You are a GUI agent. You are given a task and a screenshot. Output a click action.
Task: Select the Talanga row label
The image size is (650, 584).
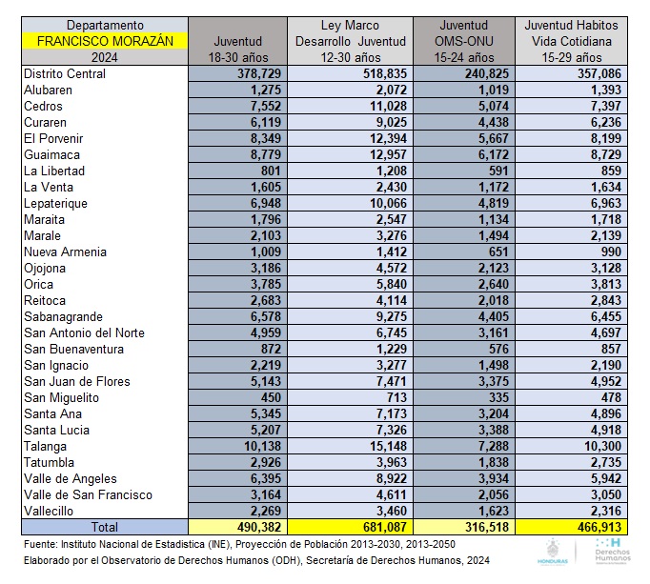tap(49, 446)
